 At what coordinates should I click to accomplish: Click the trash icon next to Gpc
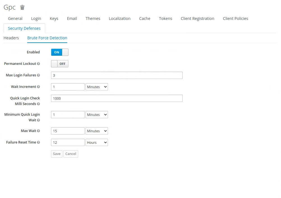[x=22, y=7]
